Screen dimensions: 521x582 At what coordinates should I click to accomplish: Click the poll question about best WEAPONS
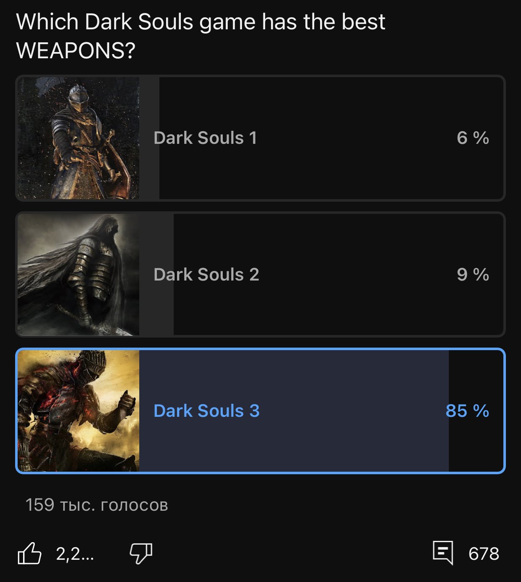click(x=201, y=36)
